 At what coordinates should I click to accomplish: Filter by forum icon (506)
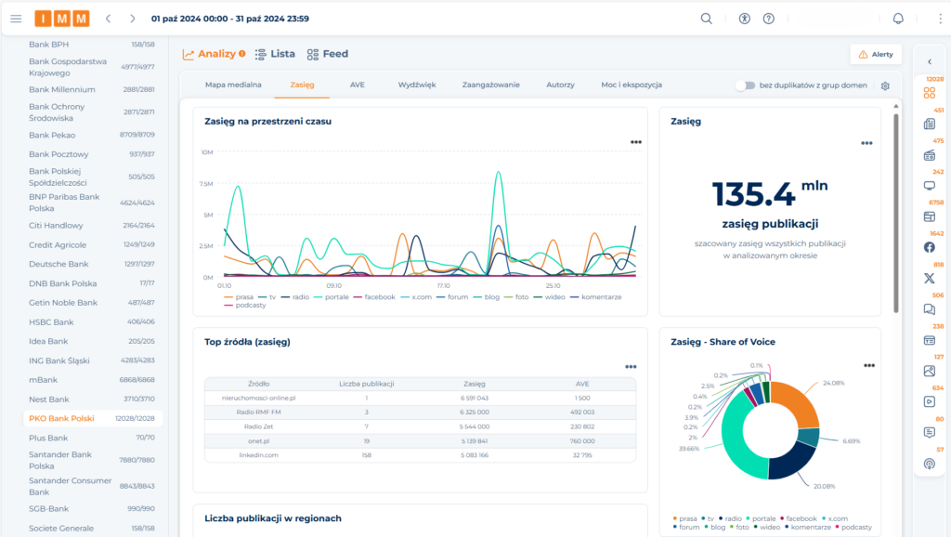pyautogui.click(x=929, y=309)
